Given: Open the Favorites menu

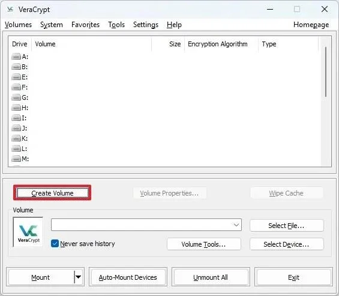Looking at the screenshot, I should click(85, 25).
